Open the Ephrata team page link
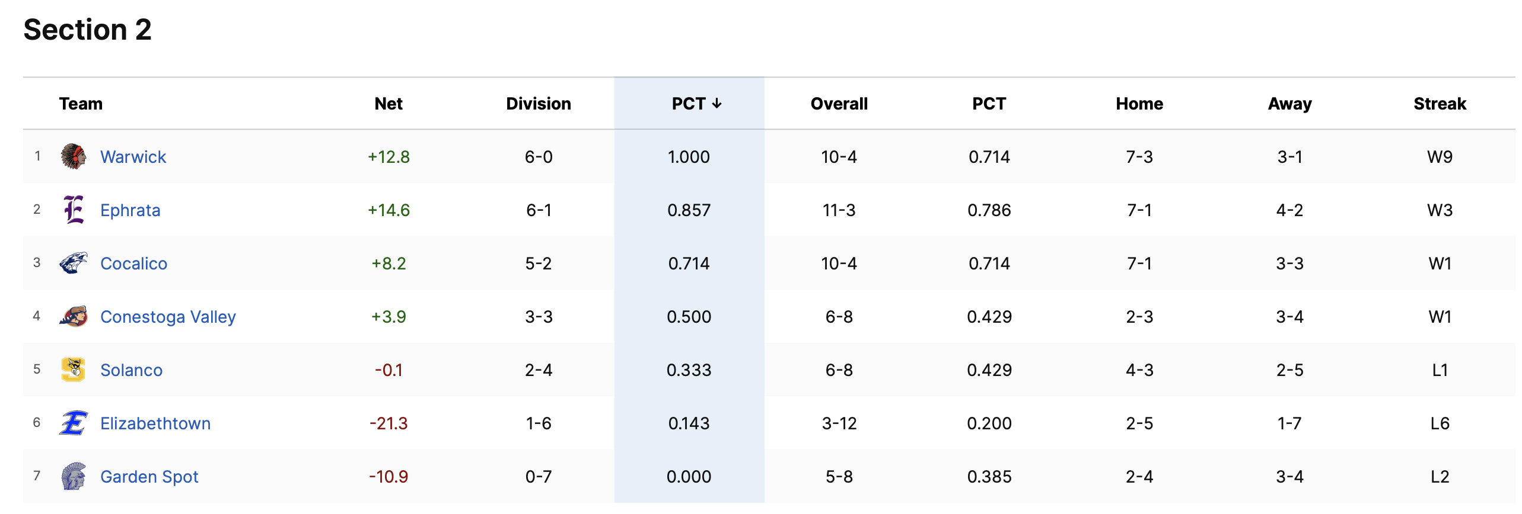This screenshot has width=1522, height=514. 130,210
